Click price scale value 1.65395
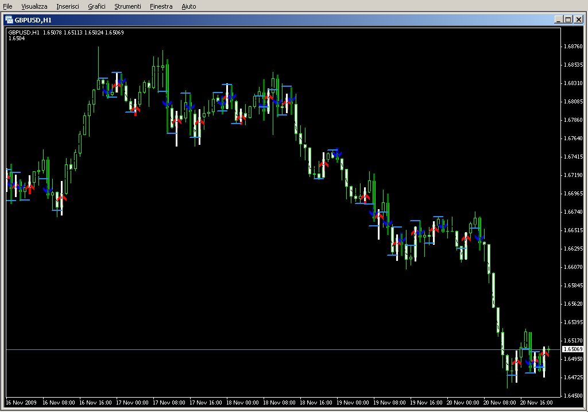 click(x=574, y=322)
